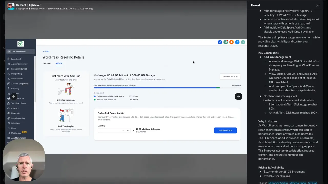Click the blue Truly Unlimited Plan legend dot
Viewport: 328px width, 184px height.
pyautogui.click(x=95, y=97)
